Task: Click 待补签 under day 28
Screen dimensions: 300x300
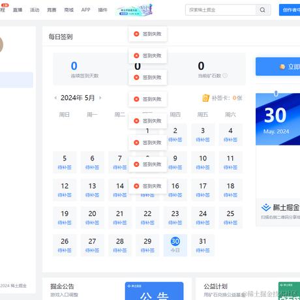Action: [120, 250]
